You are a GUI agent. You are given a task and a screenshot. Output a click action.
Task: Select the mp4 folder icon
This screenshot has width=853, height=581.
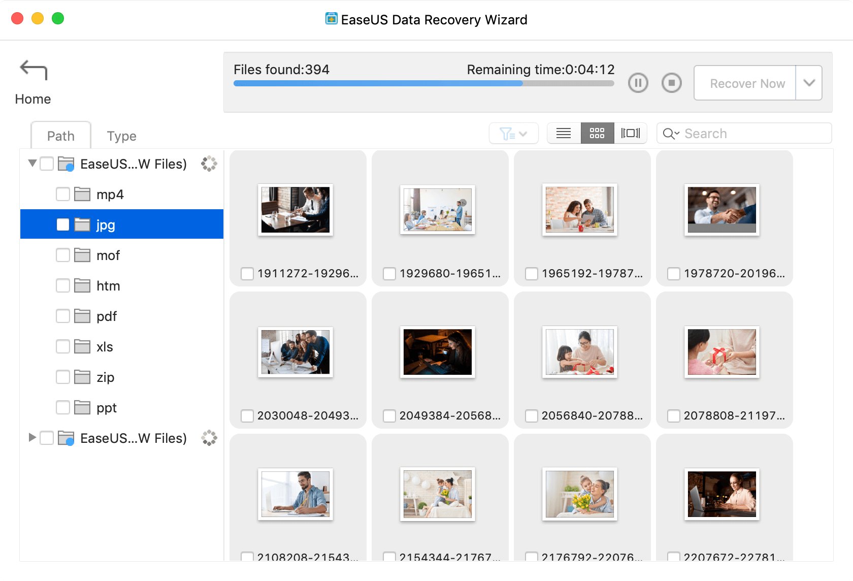[x=82, y=195]
